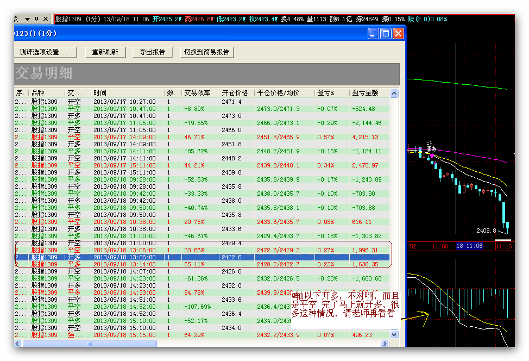Click loss value -1,243.89
This screenshot has height=361, width=529.
pos(367,179)
